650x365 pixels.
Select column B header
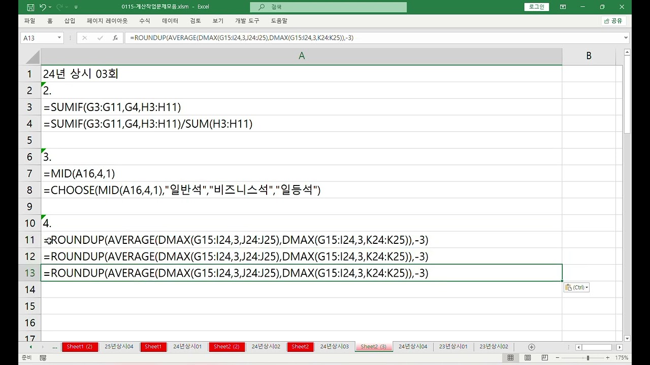(x=589, y=56)
